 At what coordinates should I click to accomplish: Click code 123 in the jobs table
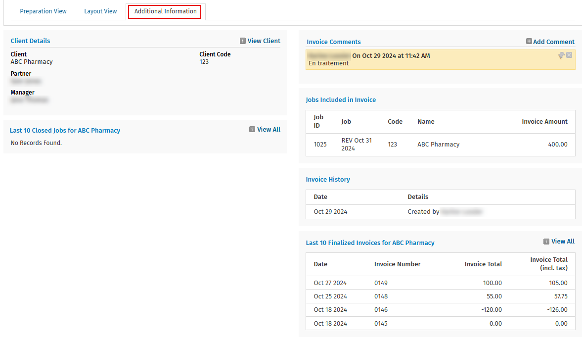[x=392, y=145]
